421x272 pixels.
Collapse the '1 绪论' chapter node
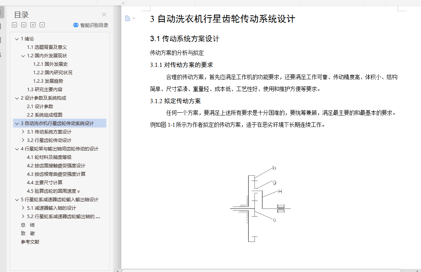(17, 39)
